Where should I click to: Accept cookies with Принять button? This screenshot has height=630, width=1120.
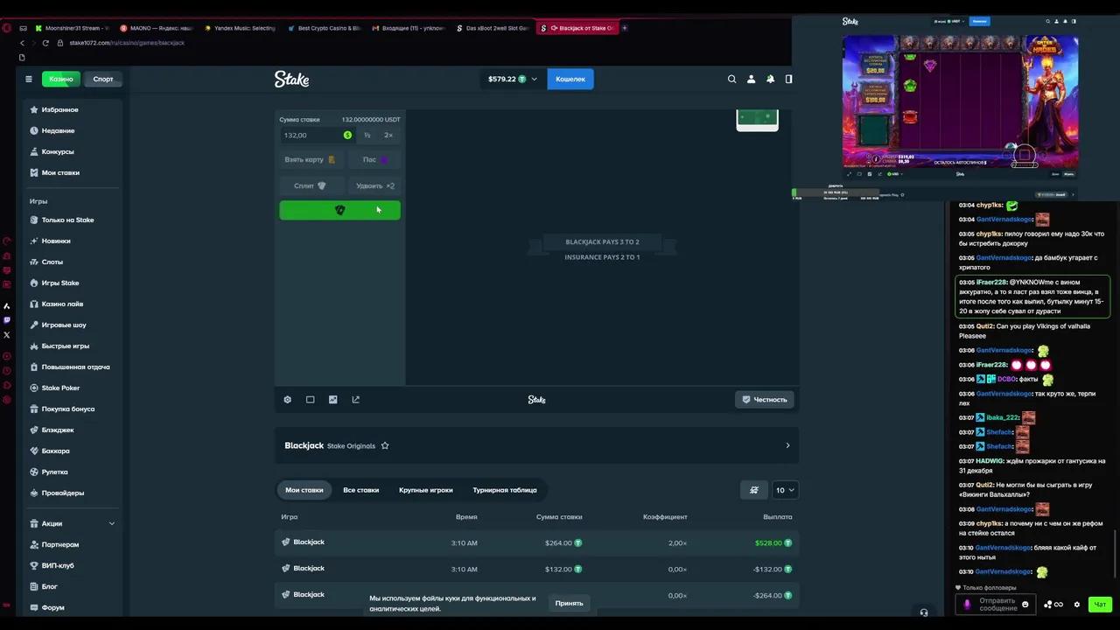click(x=569, y=603)
